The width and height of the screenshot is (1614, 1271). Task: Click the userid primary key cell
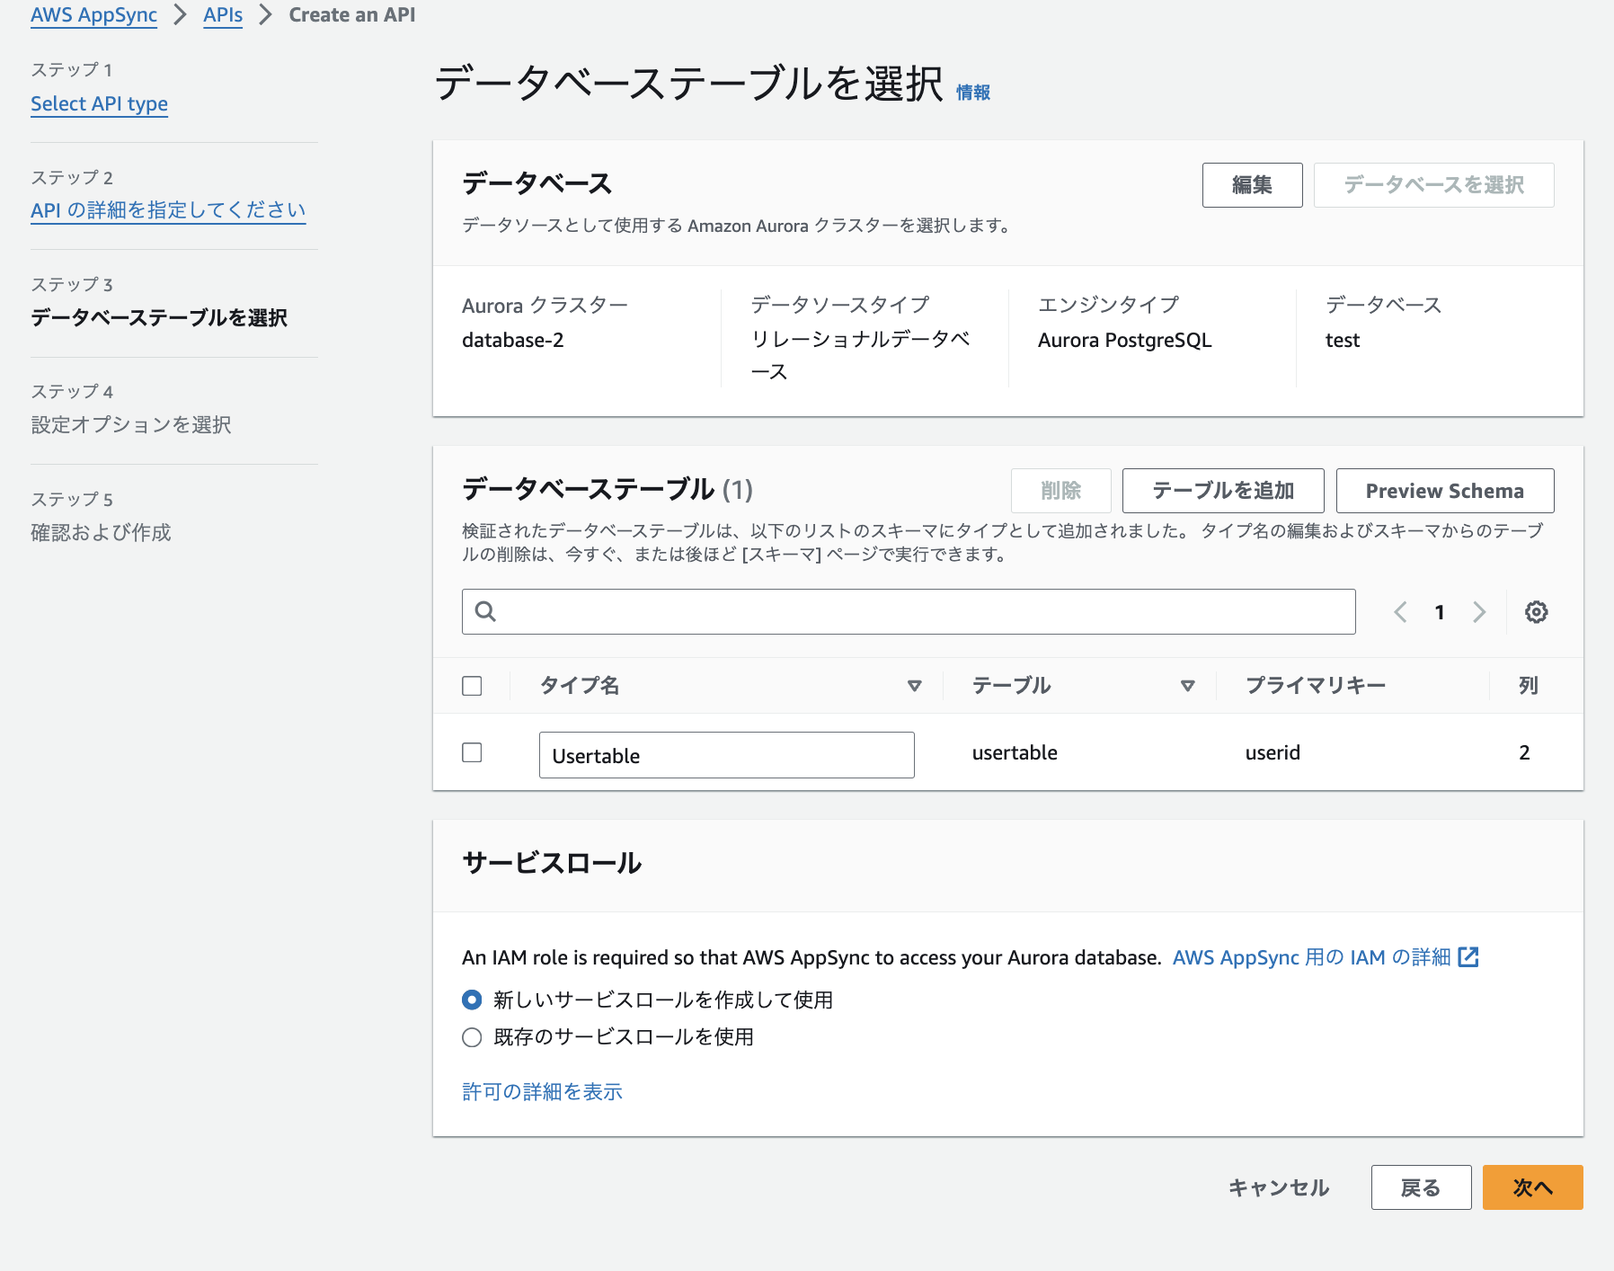click(x=1273, y=752)
